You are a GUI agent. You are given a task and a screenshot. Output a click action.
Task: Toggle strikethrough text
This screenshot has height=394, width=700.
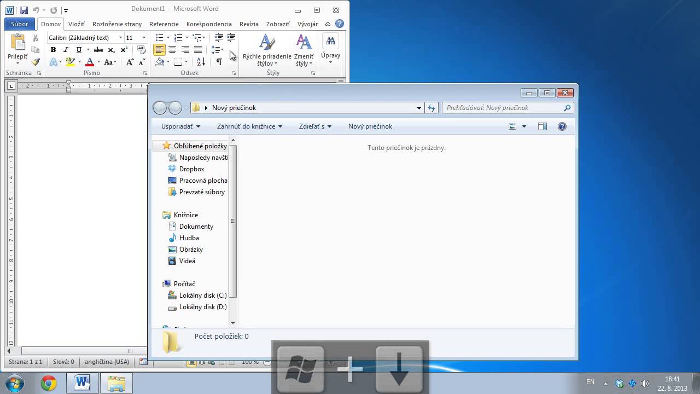pyautogui.click(x=98, y=50)
